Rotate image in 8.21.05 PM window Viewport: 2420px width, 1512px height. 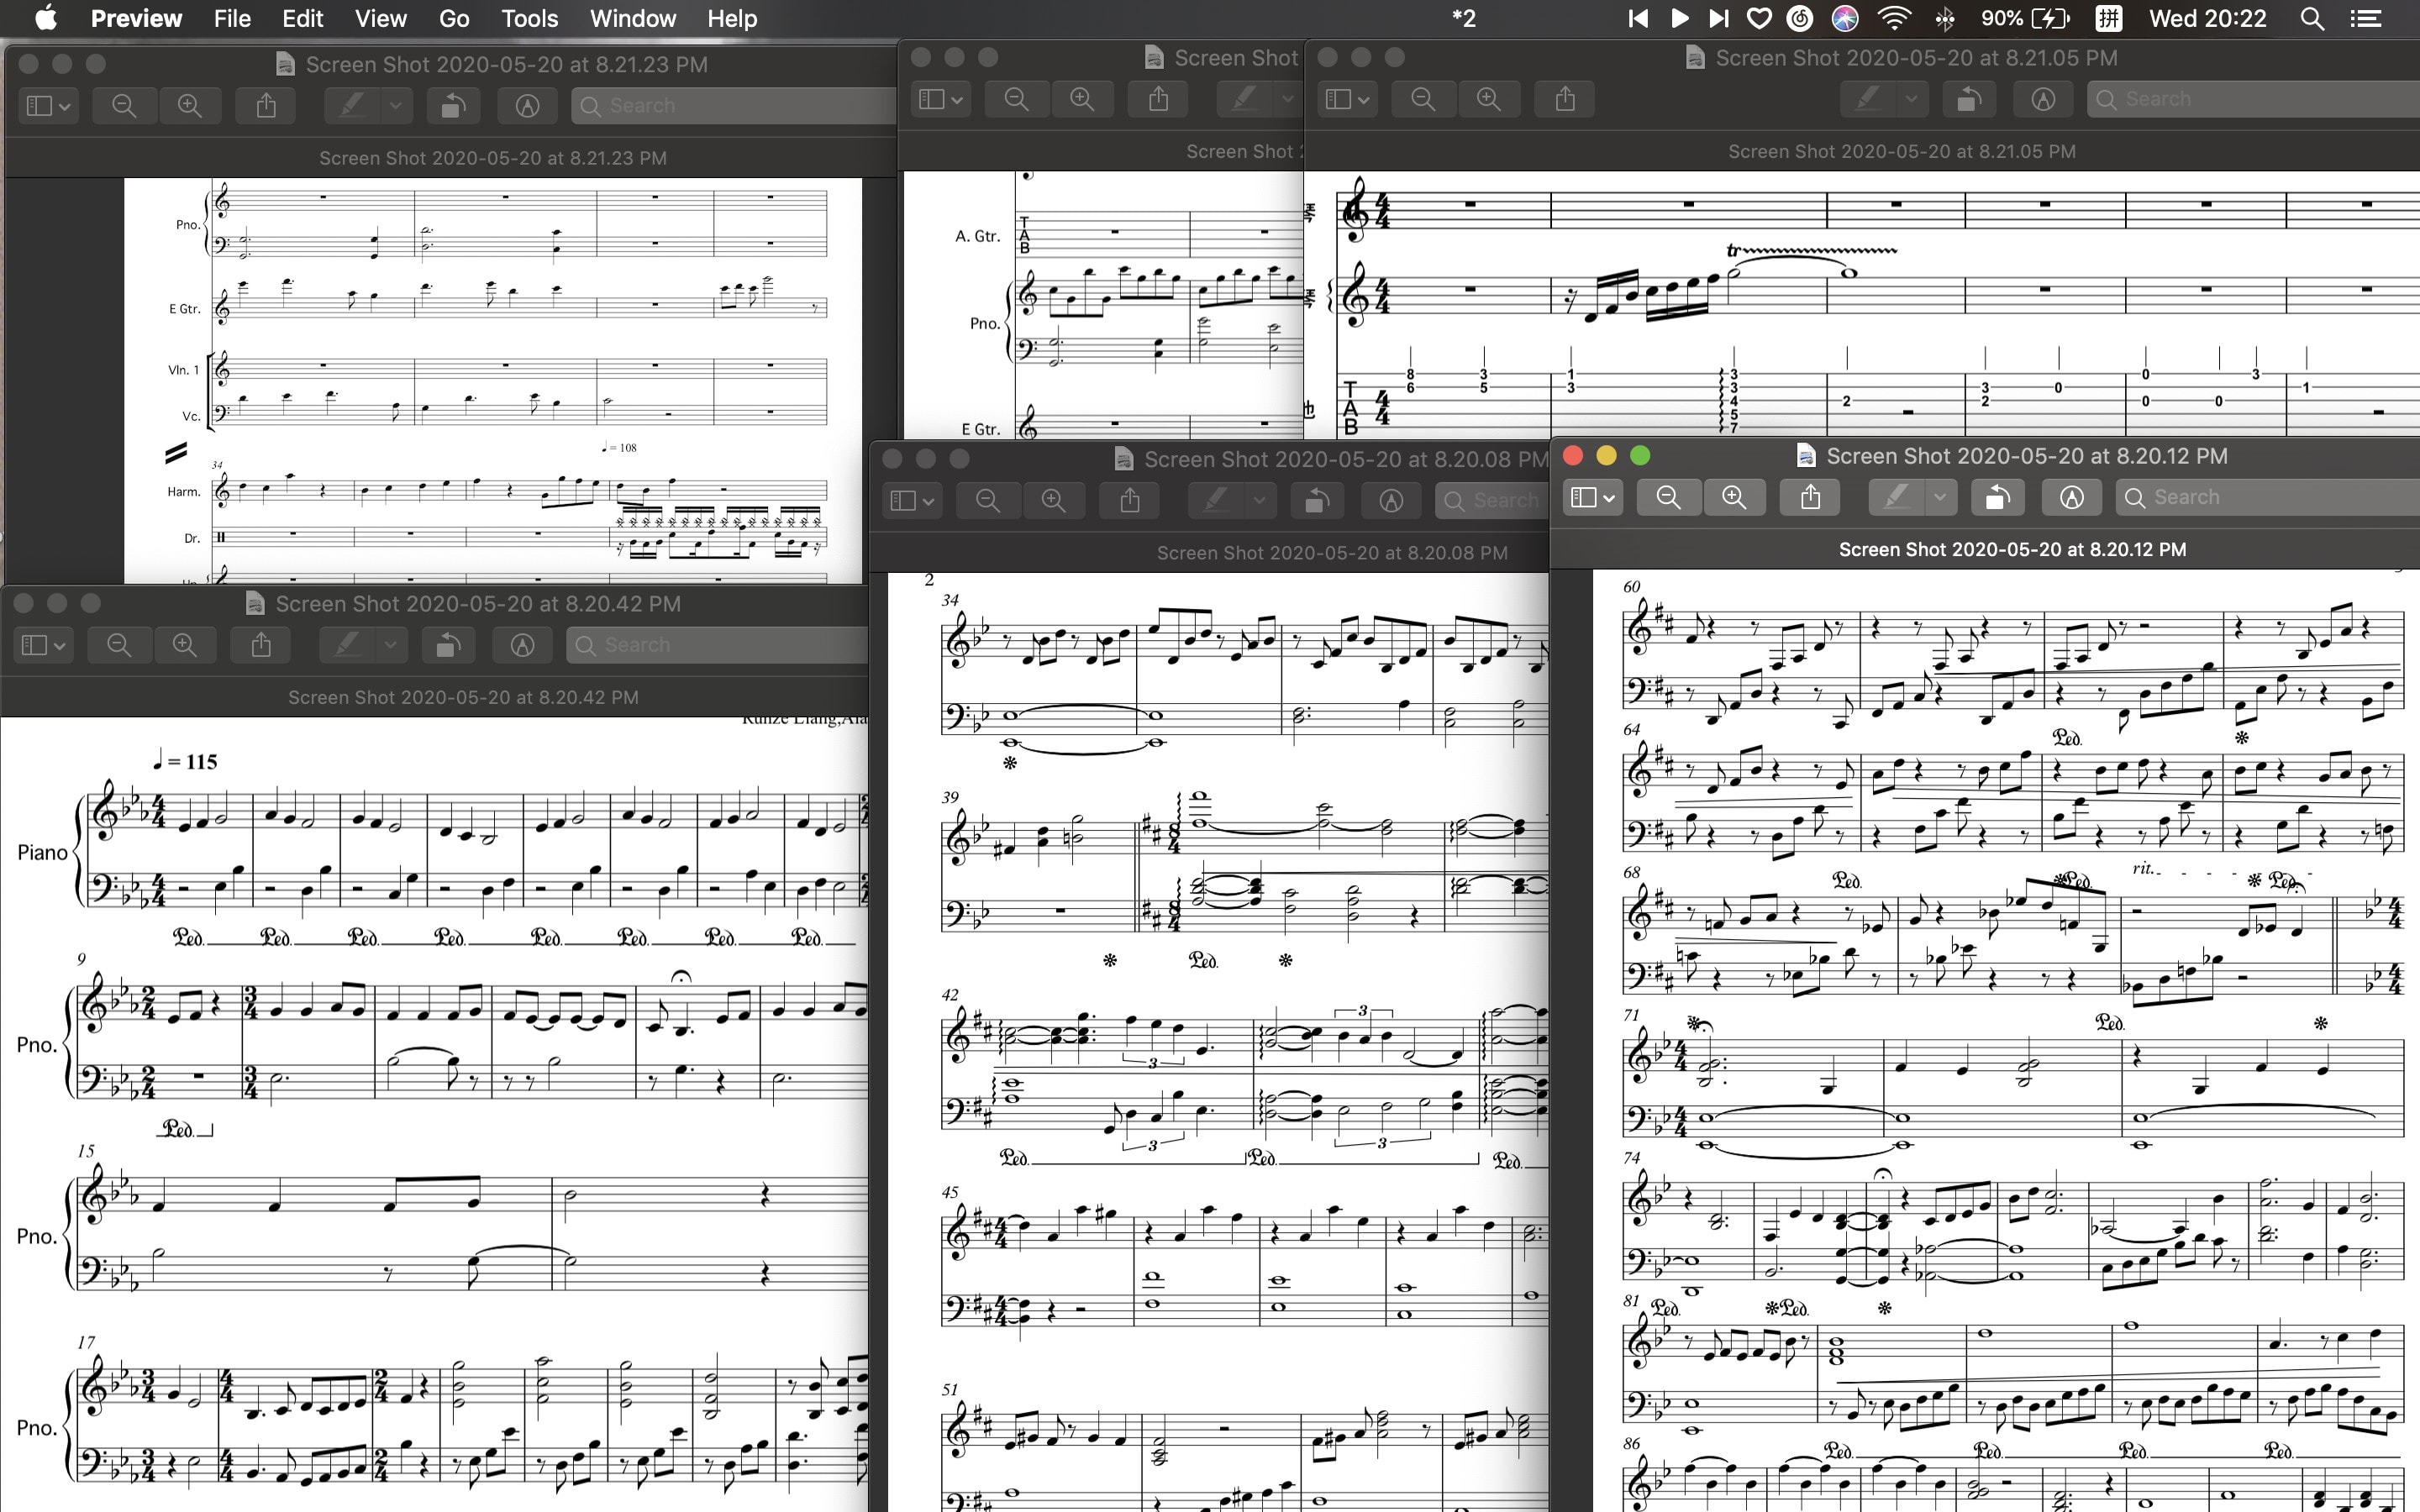click(1969, 99)
